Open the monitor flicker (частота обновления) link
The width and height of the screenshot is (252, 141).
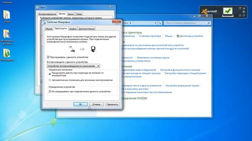pos(147,92)
